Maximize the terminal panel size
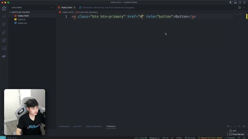This screenshot has width=248, height=139. click(239, 126)
